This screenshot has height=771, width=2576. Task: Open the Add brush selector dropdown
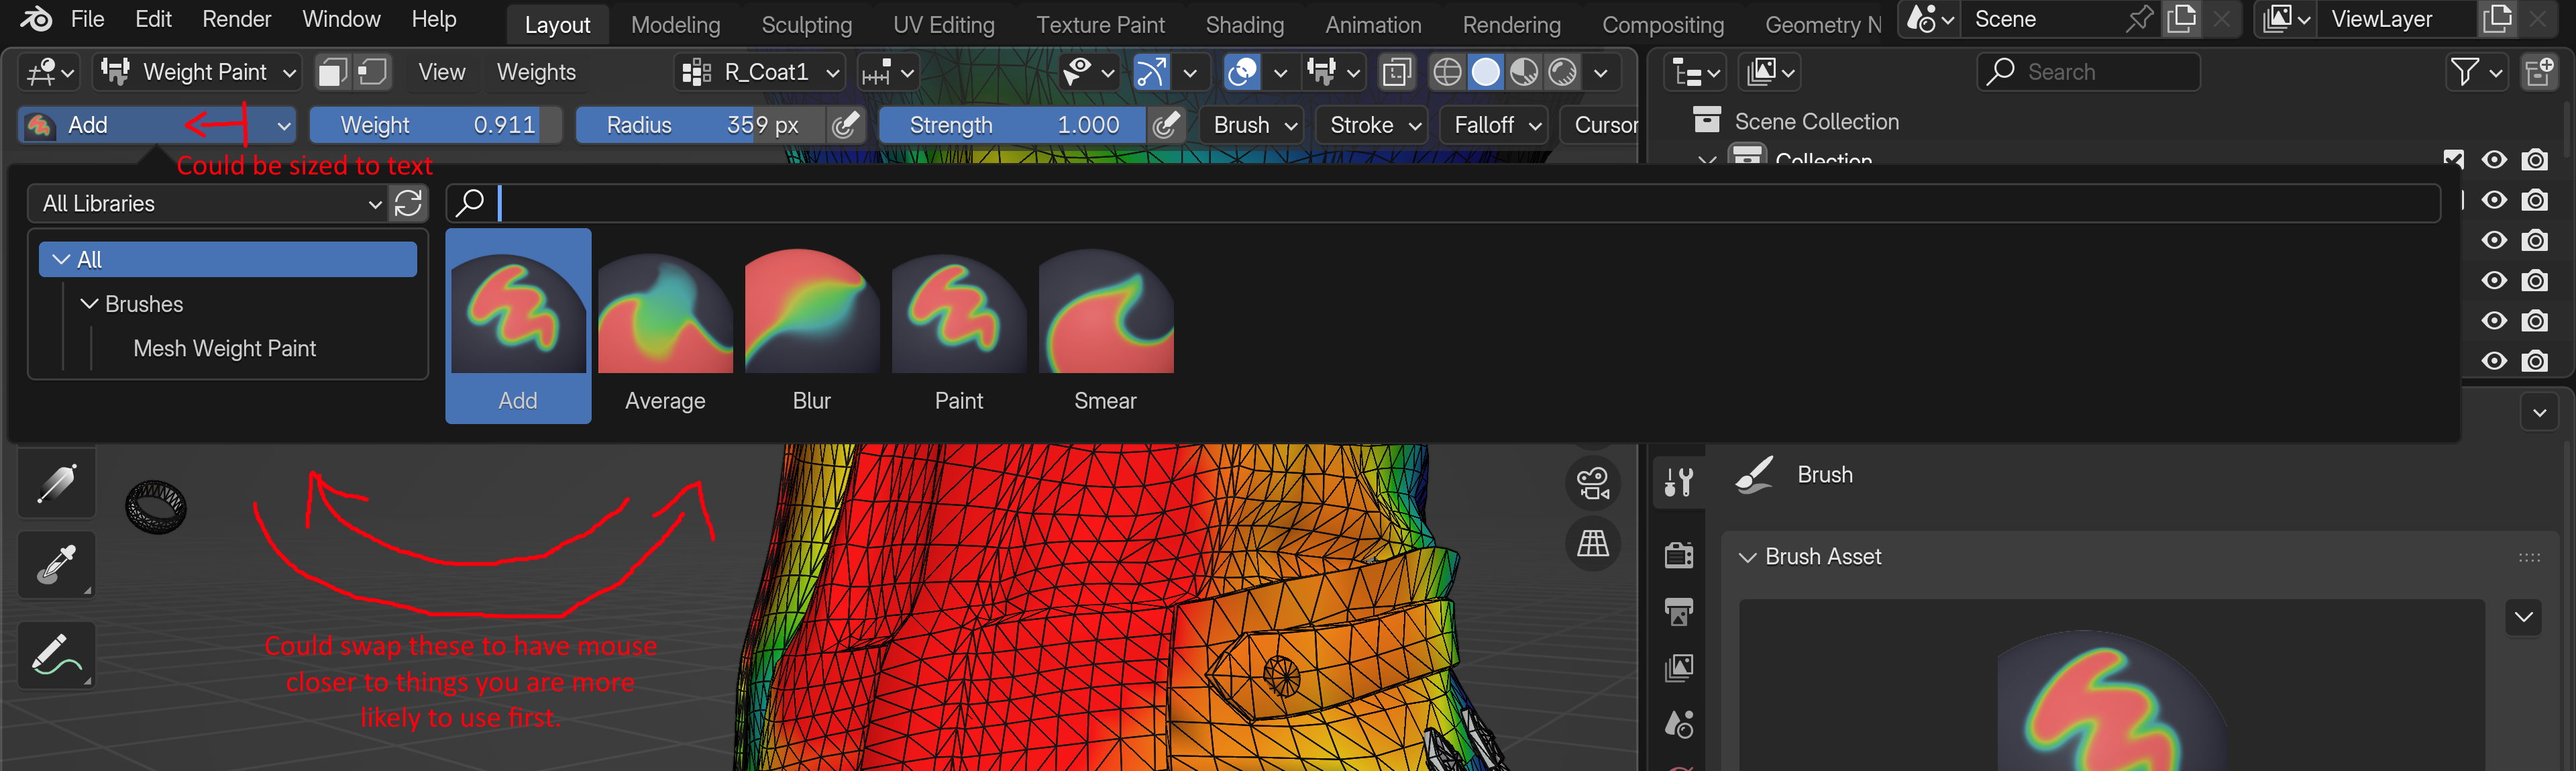pyautogui.click(x=156, y=125)
